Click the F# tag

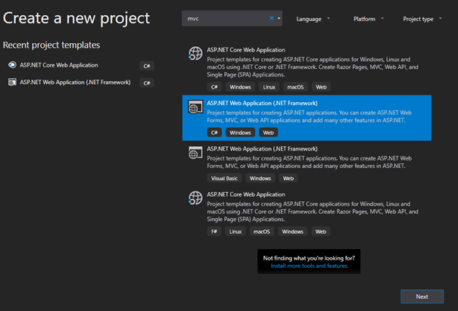pyautogui.click(x=214, y=232)
